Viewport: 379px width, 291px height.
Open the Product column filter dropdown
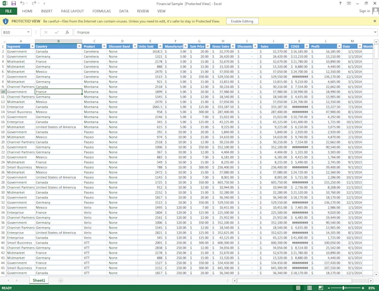coord(104,46)
